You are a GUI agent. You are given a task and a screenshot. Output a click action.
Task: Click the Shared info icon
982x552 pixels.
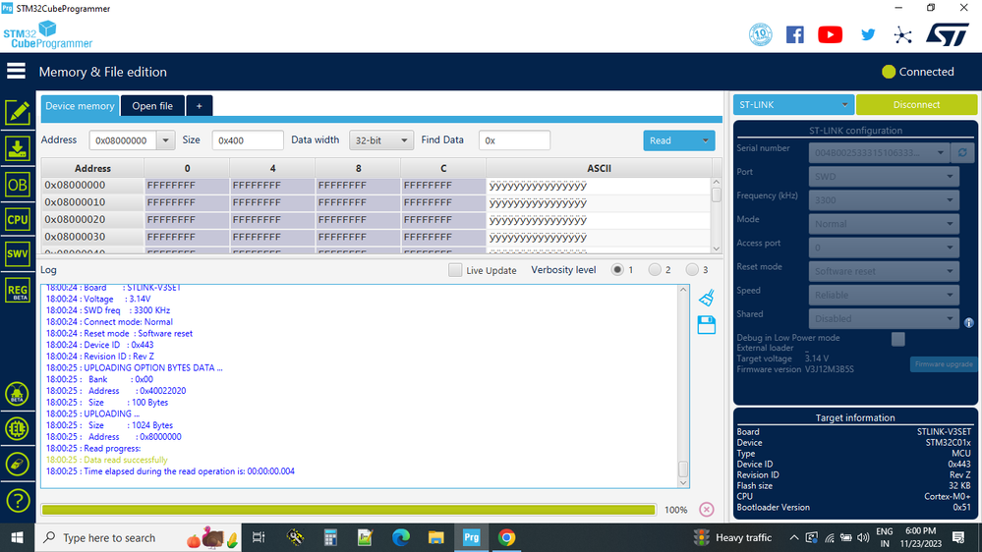(969, 323)
